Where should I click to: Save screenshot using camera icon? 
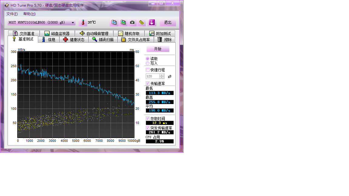[x=132, y=22]
